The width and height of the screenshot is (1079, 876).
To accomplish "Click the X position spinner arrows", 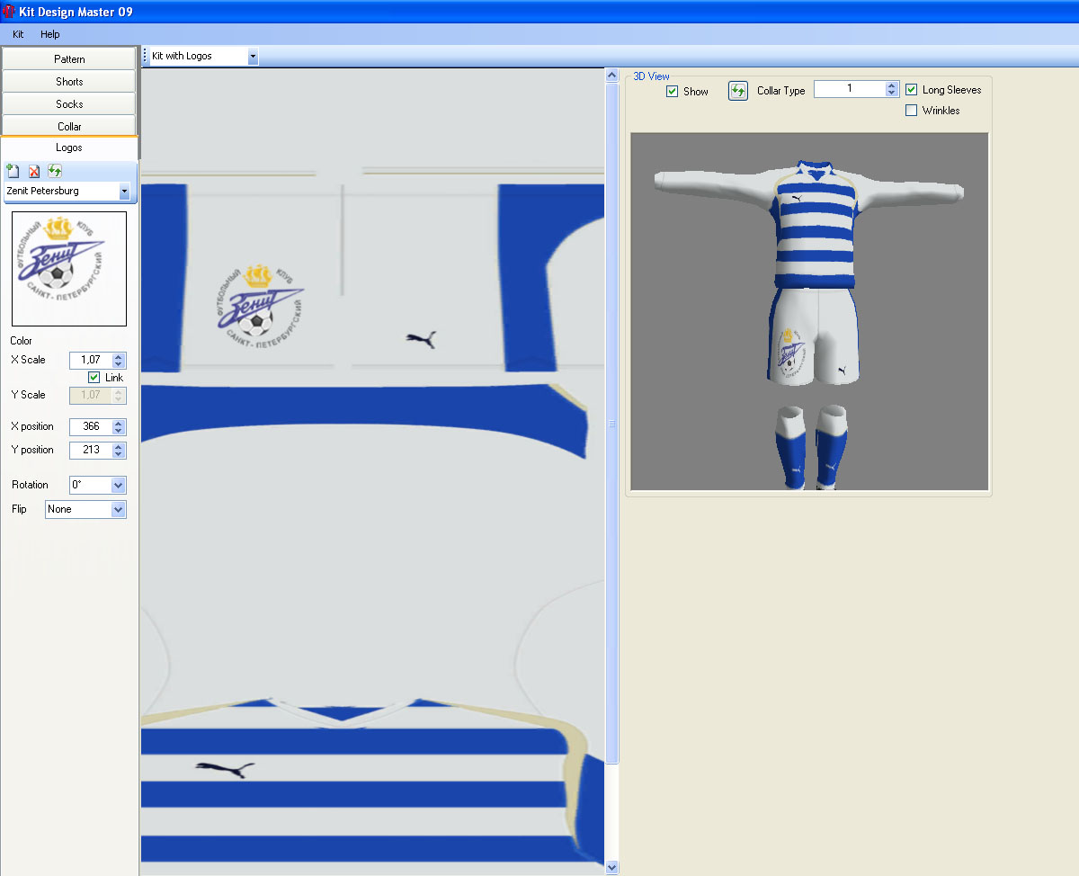I will tap(119, 426).
